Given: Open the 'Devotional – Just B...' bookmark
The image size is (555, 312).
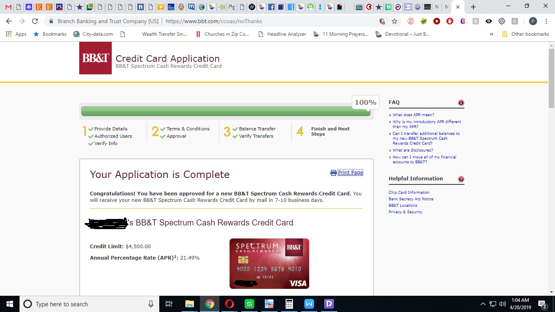Looking at the screenshot, I should click(x=402, y=34).
